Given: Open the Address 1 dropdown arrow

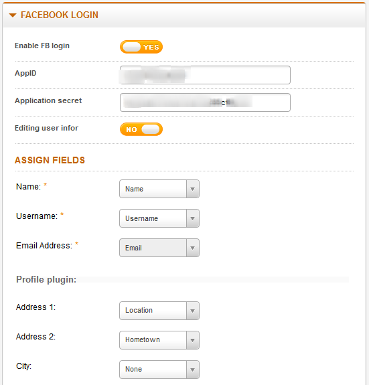Looking at the screenshot, I should click(x=193, y=311).
